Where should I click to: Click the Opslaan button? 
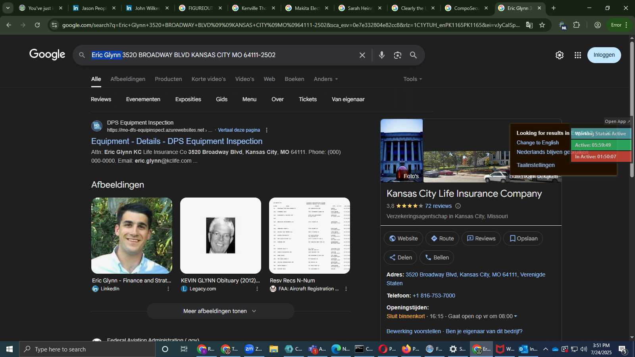(523, 238)
